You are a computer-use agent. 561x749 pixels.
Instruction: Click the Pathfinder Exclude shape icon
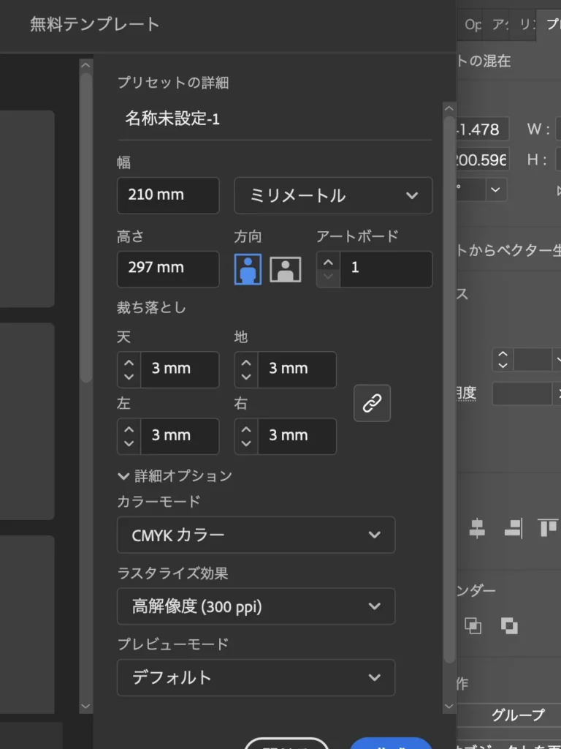tap(509, 625)
